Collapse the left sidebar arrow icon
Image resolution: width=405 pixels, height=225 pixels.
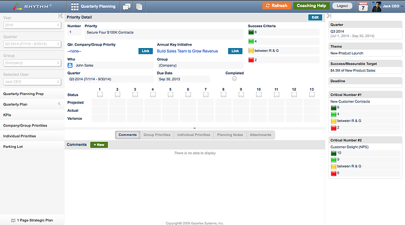61,16
